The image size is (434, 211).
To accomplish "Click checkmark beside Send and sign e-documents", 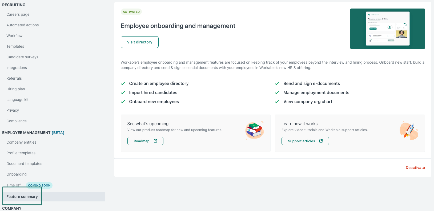I will point(277,83).
